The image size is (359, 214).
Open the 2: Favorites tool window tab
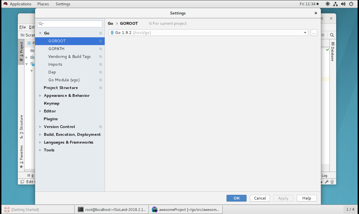pos(21,157)
